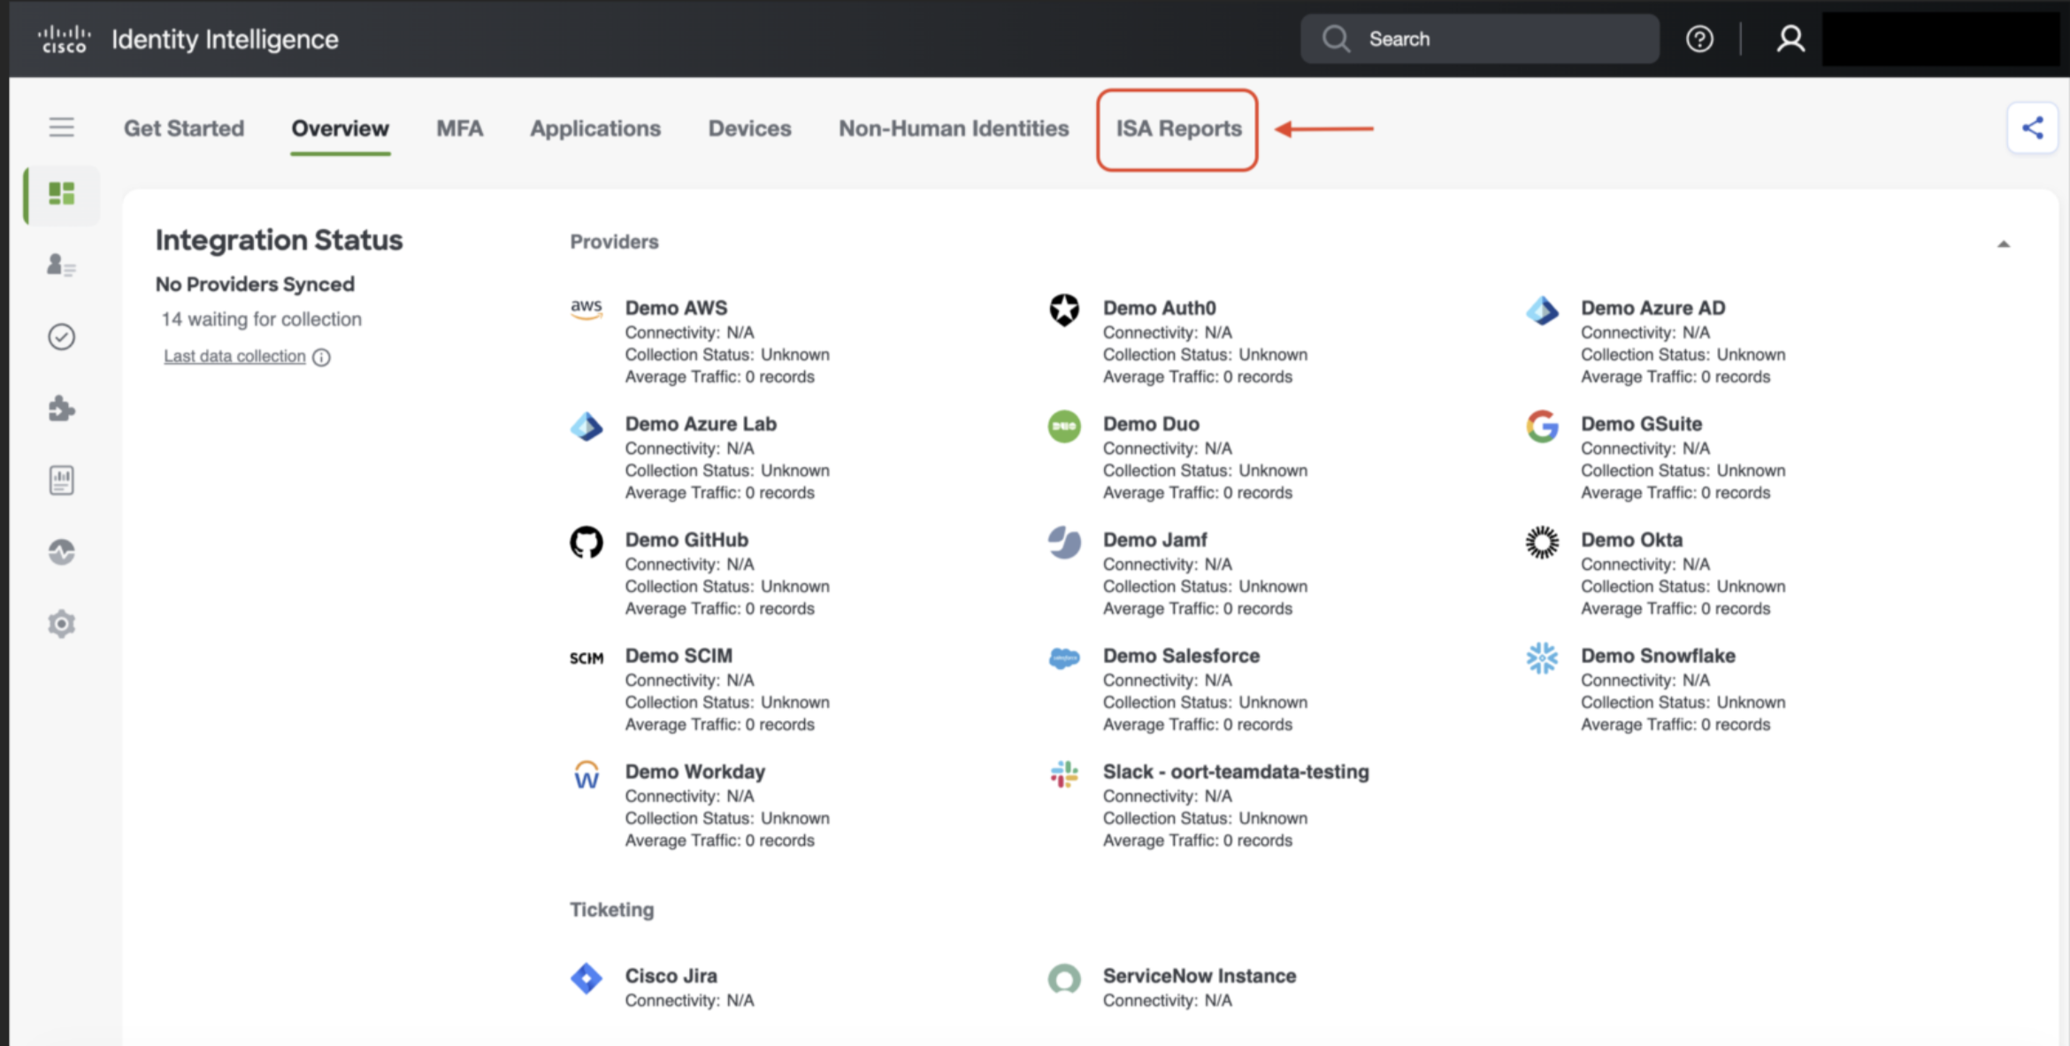Click the Demo Okta provider name

coord(1631,540)
